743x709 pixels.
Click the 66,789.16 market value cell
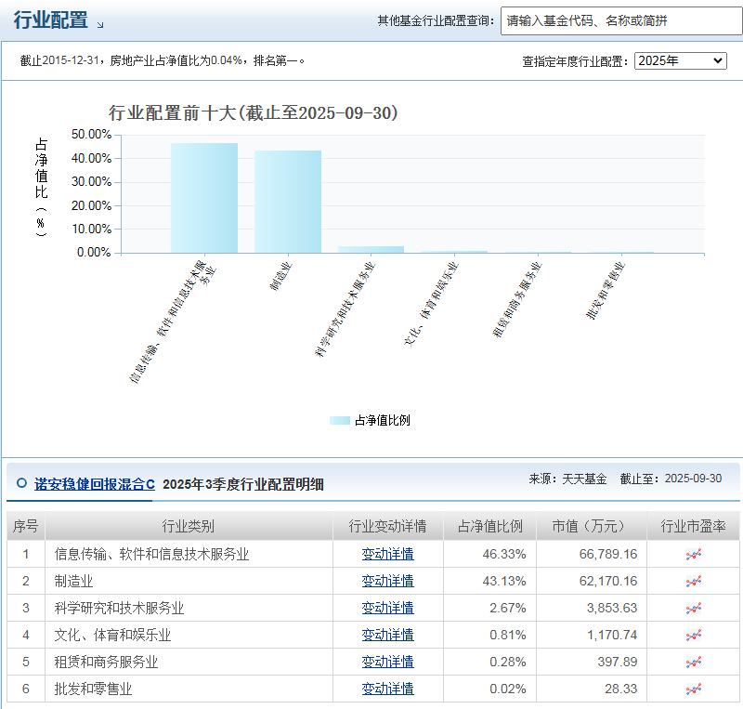click(x=592, y=554)
